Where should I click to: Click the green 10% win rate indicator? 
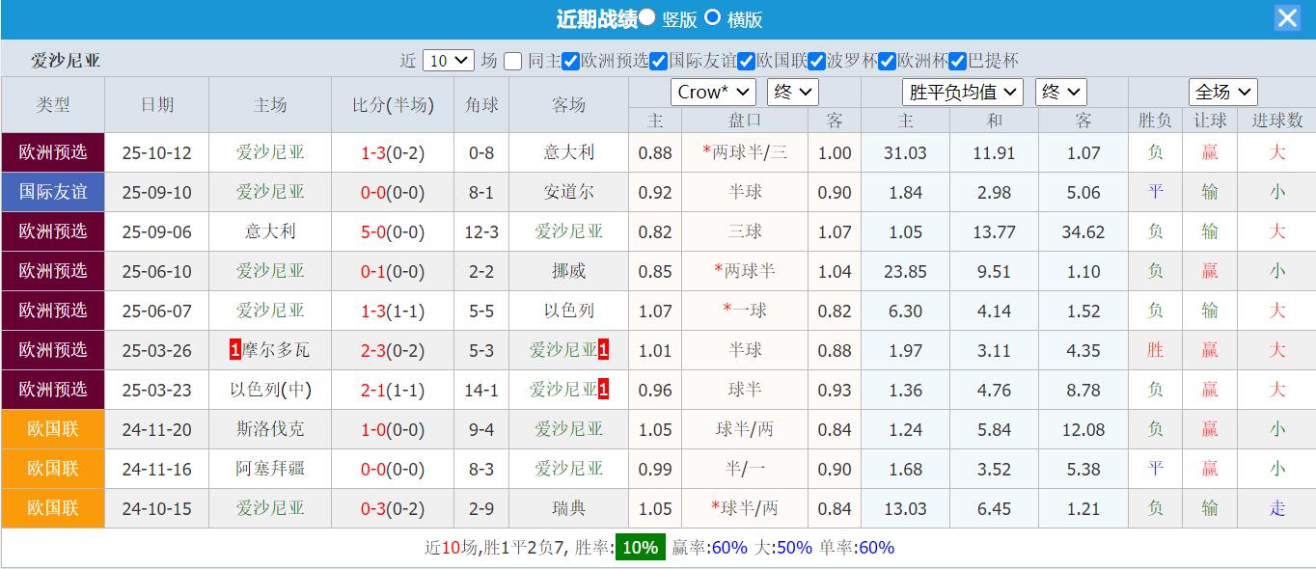(x=639, y=547)
